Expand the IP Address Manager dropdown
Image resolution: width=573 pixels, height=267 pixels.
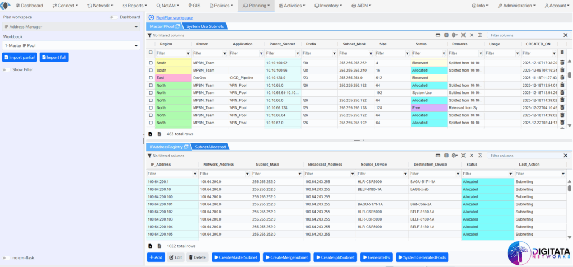(71, 26)
